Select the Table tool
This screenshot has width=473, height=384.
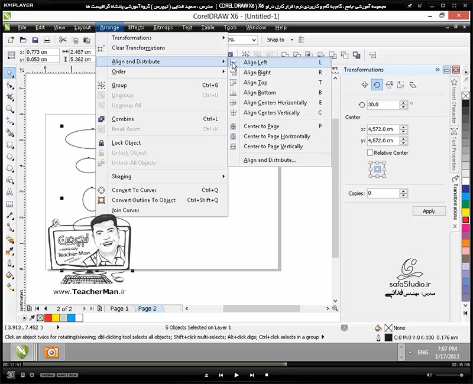[9, 204]
